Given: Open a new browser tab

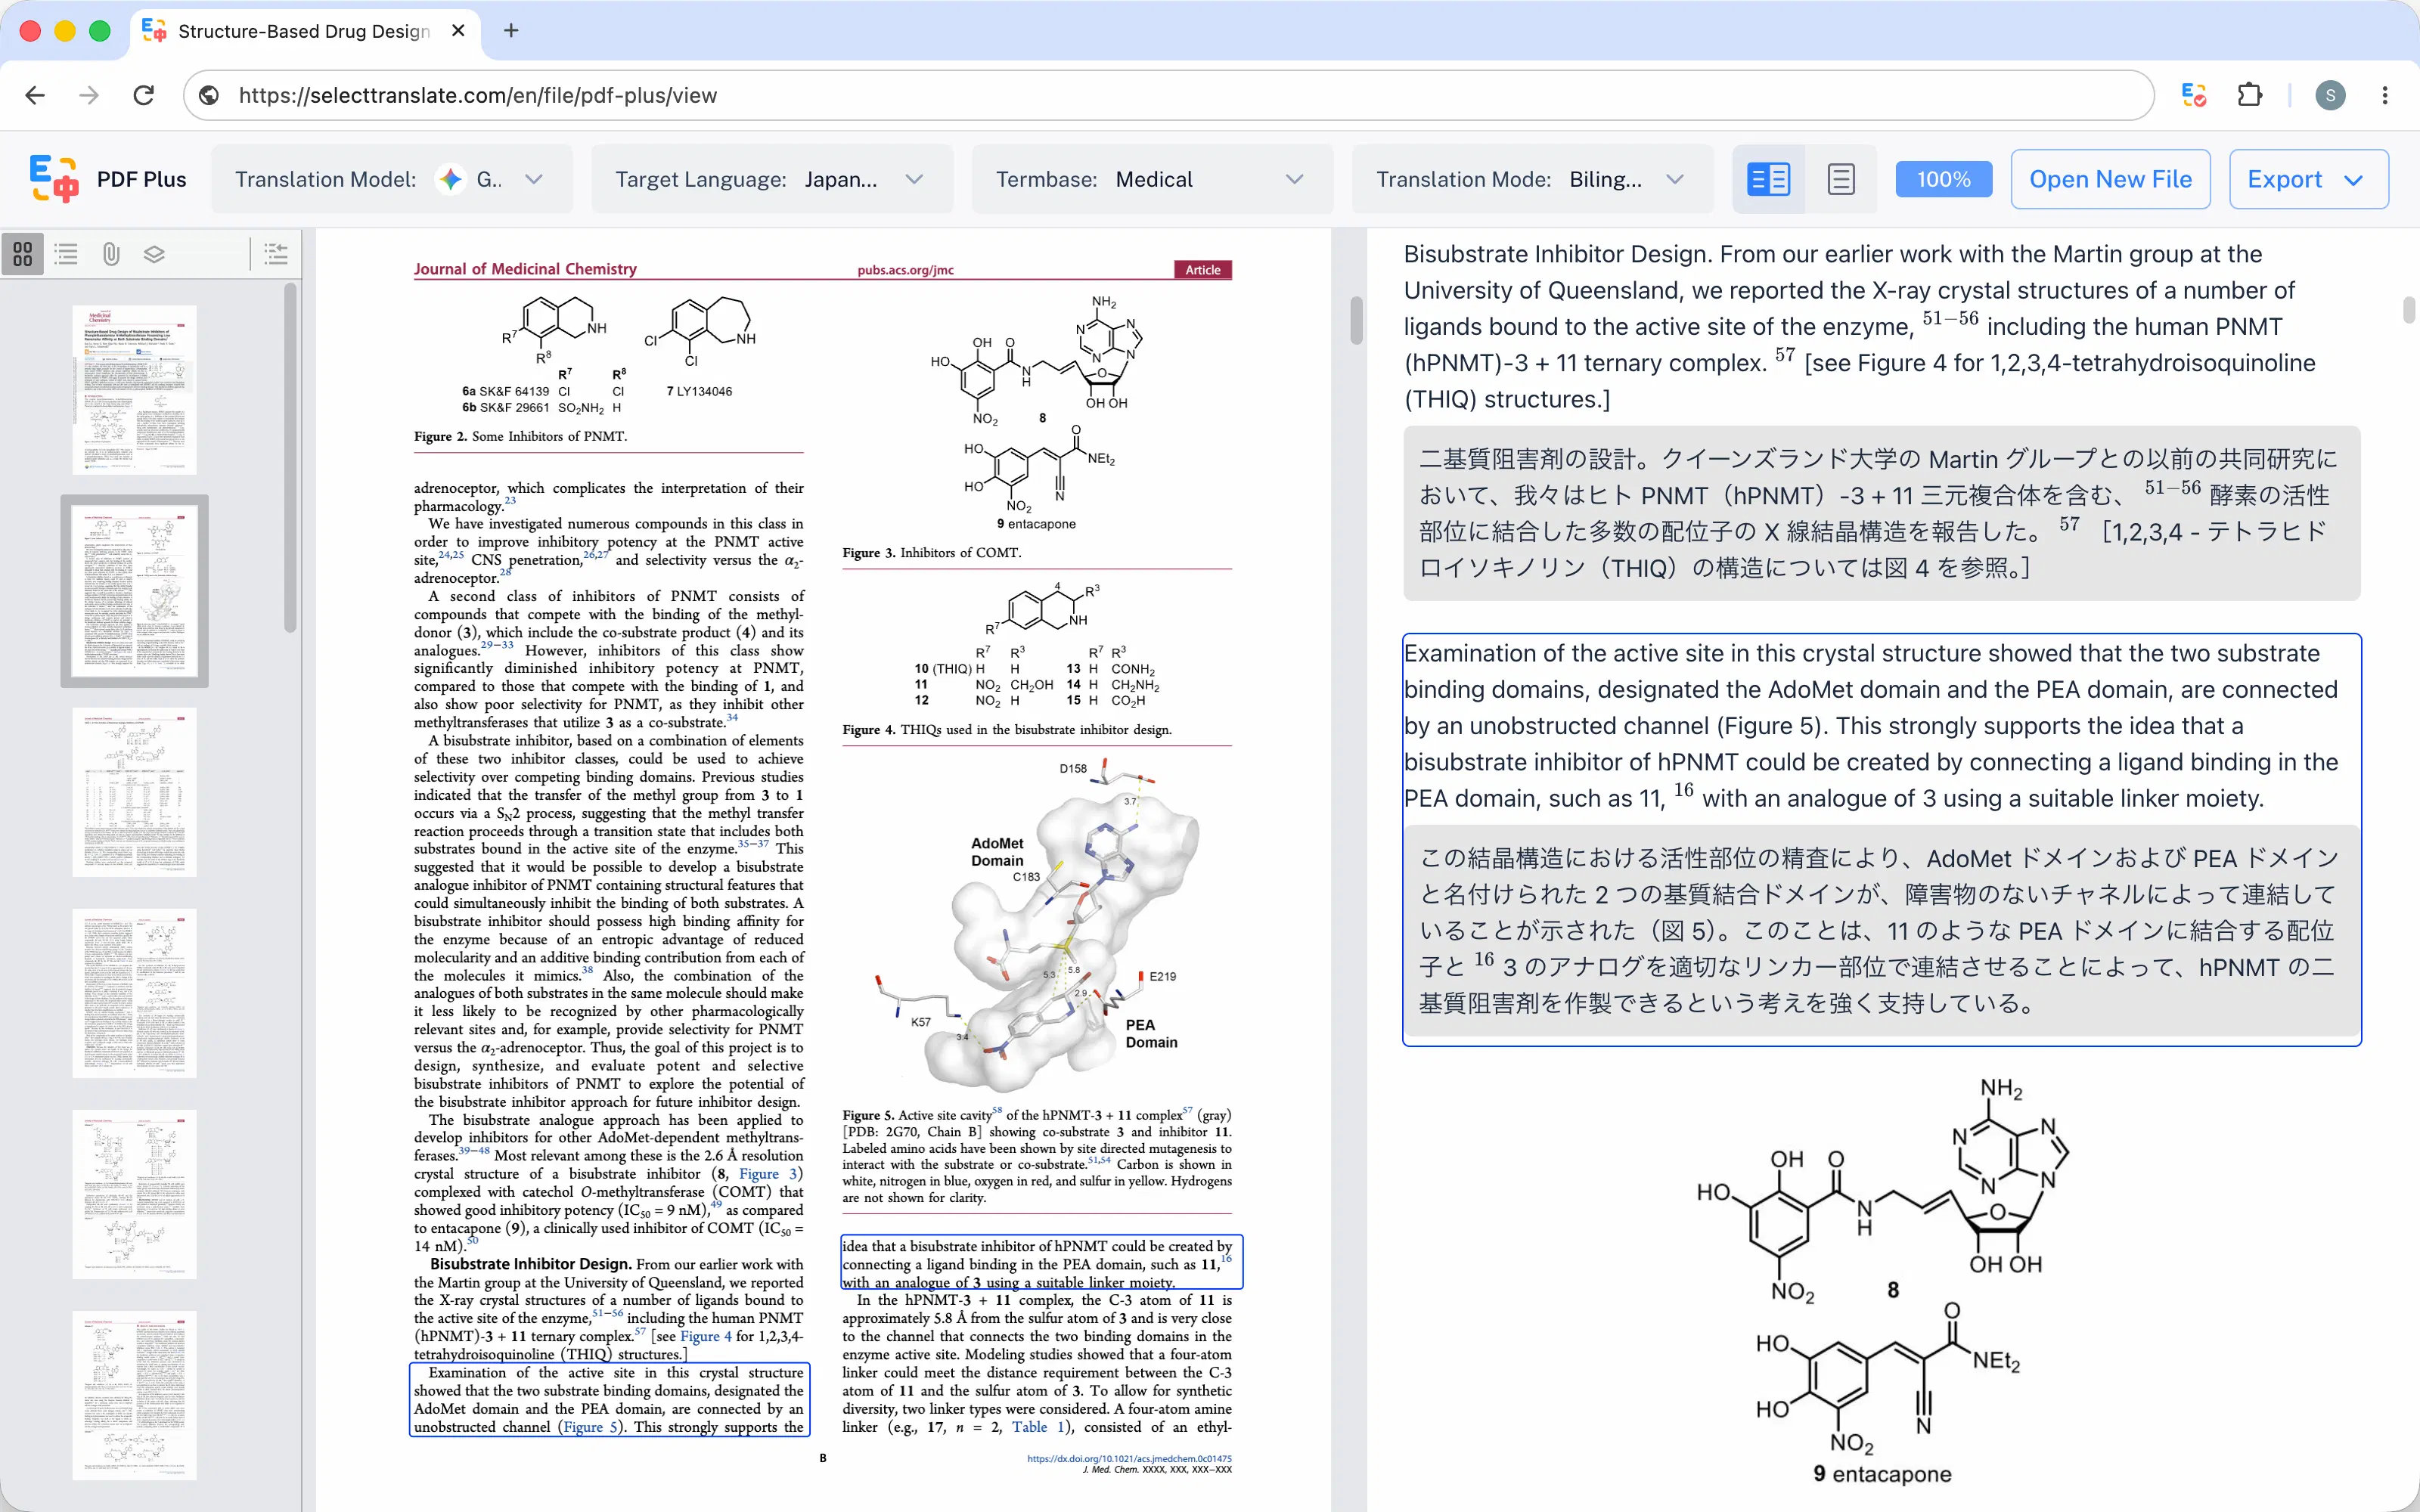Looking at the screenshot, I should tap(511, 31).
